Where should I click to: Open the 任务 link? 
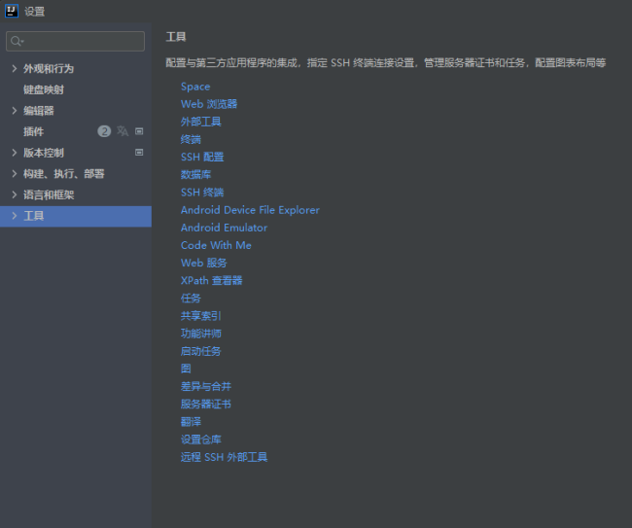click(191, 299)
